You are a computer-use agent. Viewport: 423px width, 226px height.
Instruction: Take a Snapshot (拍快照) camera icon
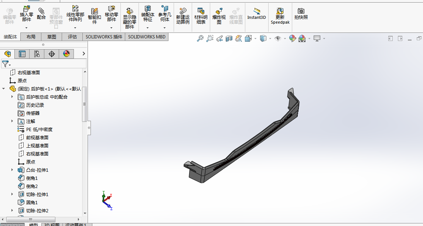point(301,14)
